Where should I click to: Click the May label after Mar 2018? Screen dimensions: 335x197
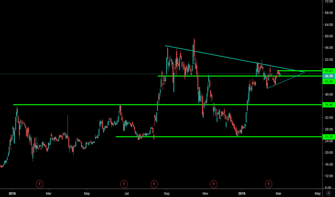(x=87, y=193)
